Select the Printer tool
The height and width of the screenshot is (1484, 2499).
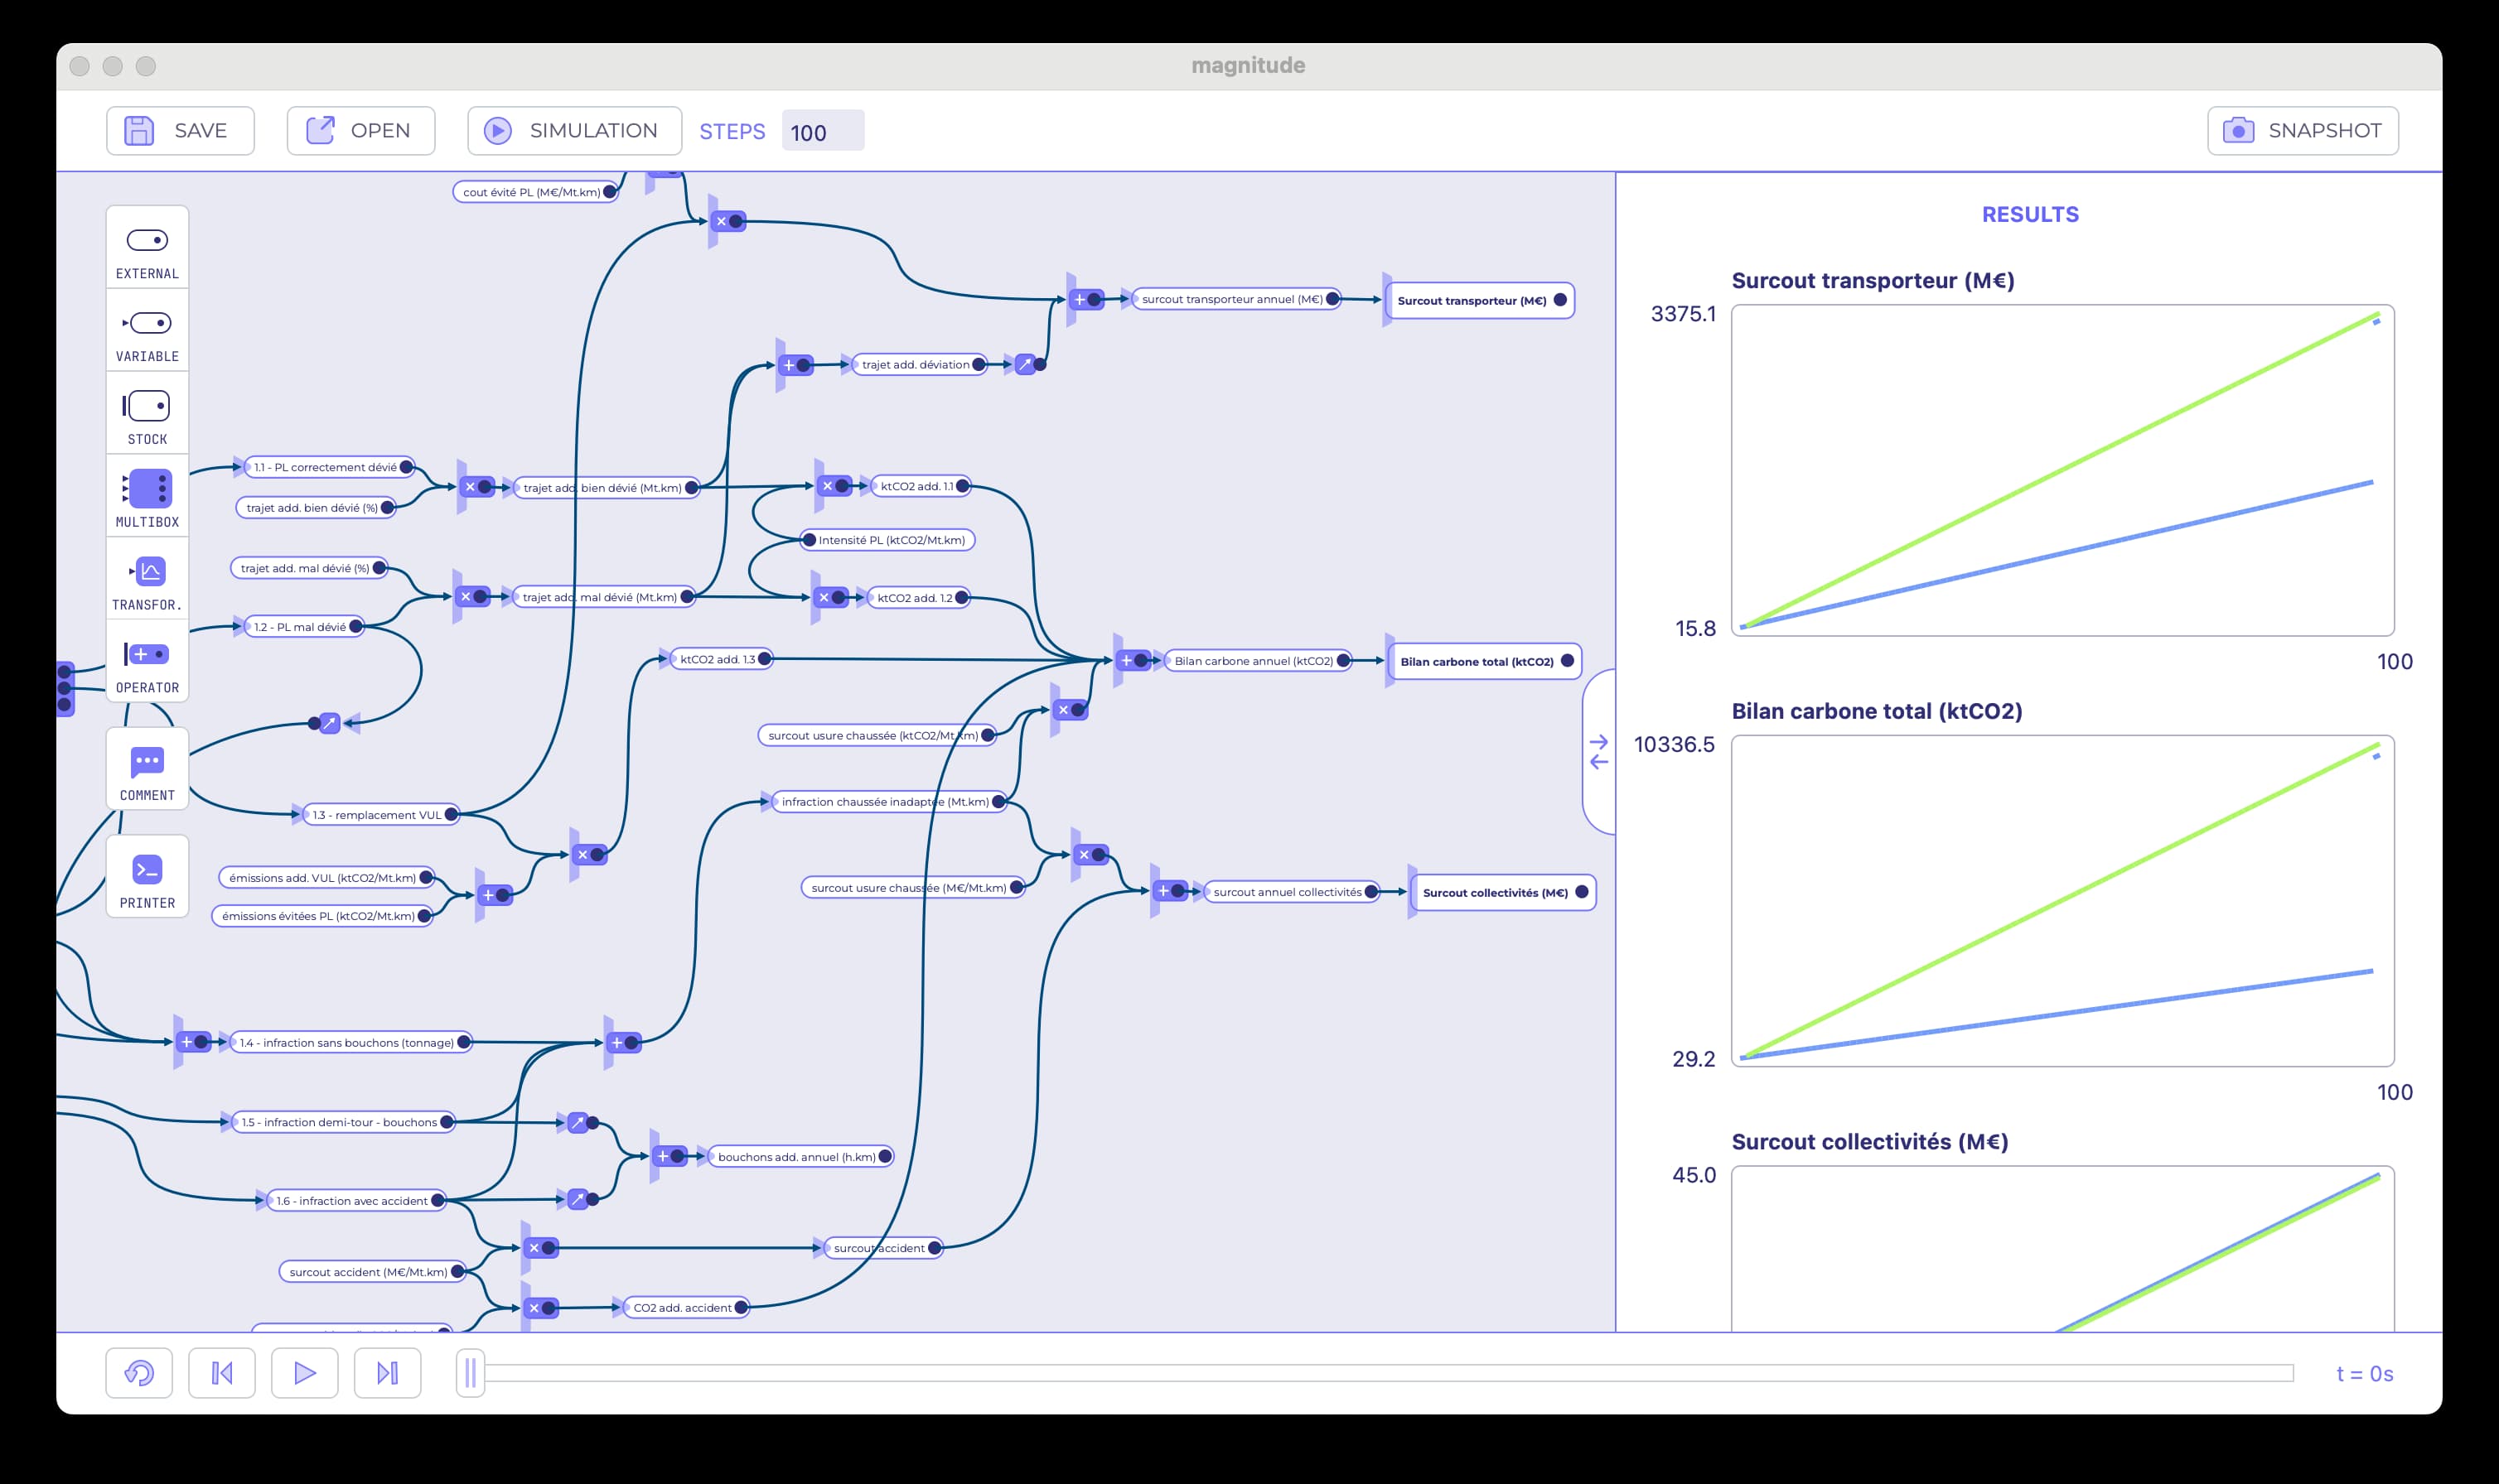tap(147, 877)
